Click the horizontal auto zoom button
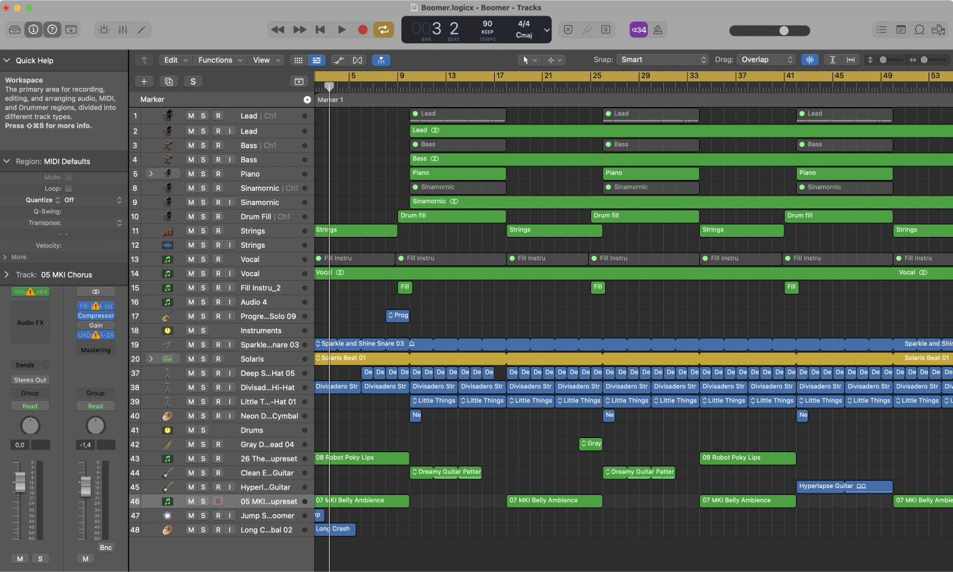This screenshot has height=572, width=953. pyautogui.click(x=851, y=60)
